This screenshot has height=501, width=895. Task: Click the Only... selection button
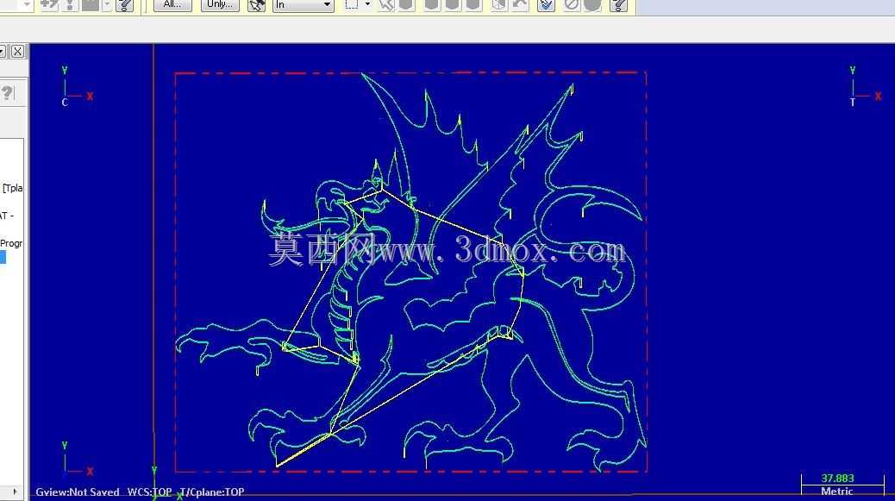(220, 4)
